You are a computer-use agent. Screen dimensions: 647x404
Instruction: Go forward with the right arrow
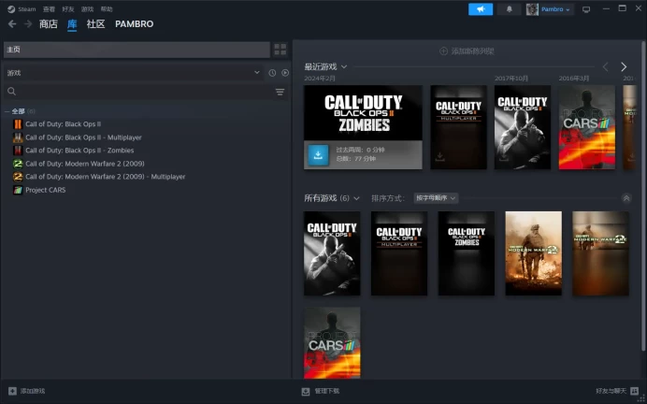28,24
